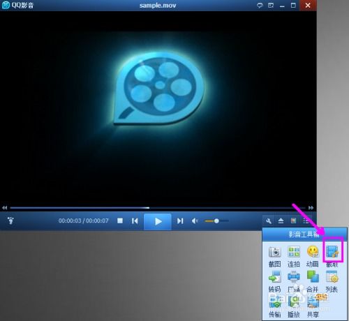Open the 连拍 burst capture tool
The width and height of the screenshot is (349, 321).
pyautogui.click(x=294, y=257)
